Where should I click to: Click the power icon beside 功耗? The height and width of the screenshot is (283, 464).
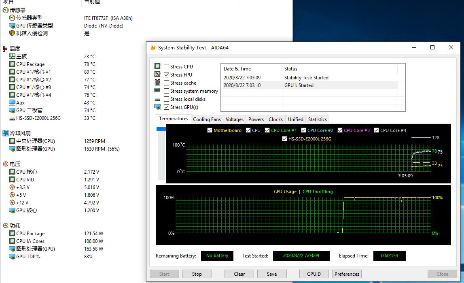[x=5, y=226]
